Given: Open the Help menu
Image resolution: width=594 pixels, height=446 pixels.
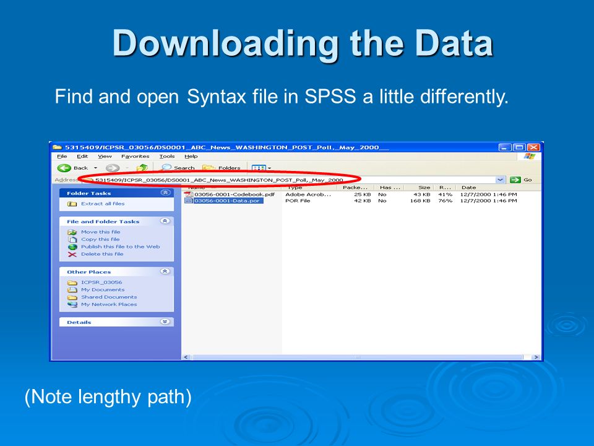Looking at the screenshot, I should click(x=191, y=156).
